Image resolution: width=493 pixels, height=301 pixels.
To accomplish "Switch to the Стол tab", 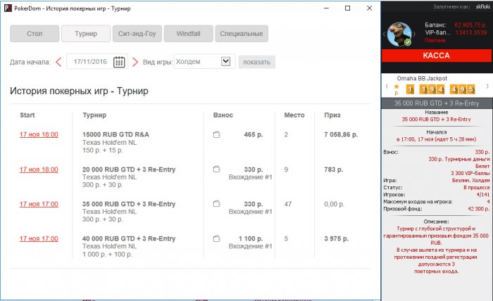I will click(x=34, y=34).
